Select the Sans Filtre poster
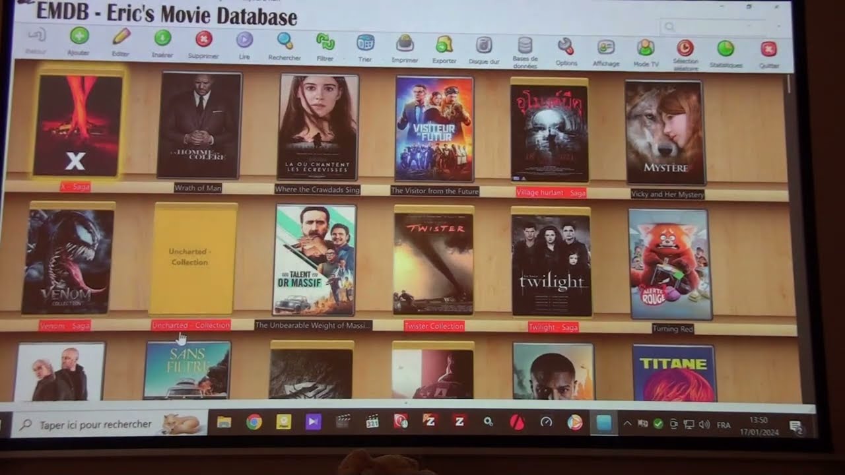845x475 pixels. (x=187, y=370)
